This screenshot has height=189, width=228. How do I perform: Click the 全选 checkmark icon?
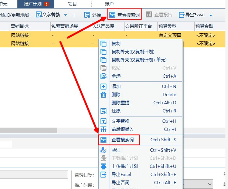103,76
